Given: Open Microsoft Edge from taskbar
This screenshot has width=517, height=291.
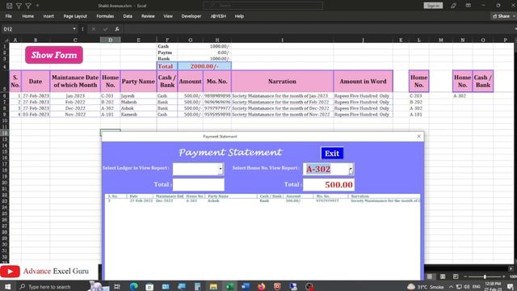Looking at the screenshot, I should tap(133, 287).
